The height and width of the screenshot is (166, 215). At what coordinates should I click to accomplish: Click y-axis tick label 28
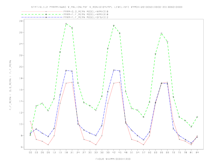[x=21, y=21]
